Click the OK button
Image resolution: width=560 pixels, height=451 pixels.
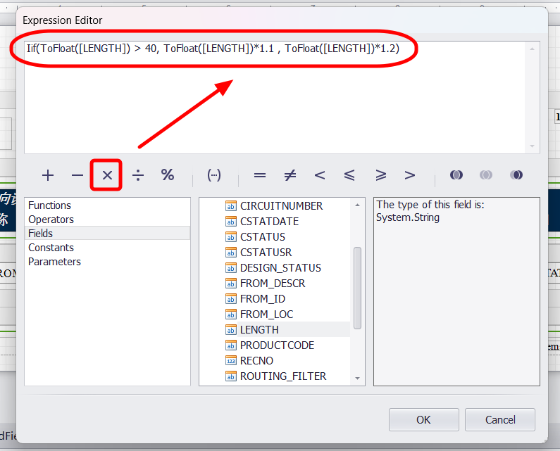(423, 419)
